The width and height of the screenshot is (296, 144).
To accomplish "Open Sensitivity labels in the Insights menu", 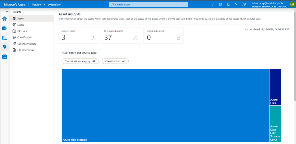I will 32,43.
